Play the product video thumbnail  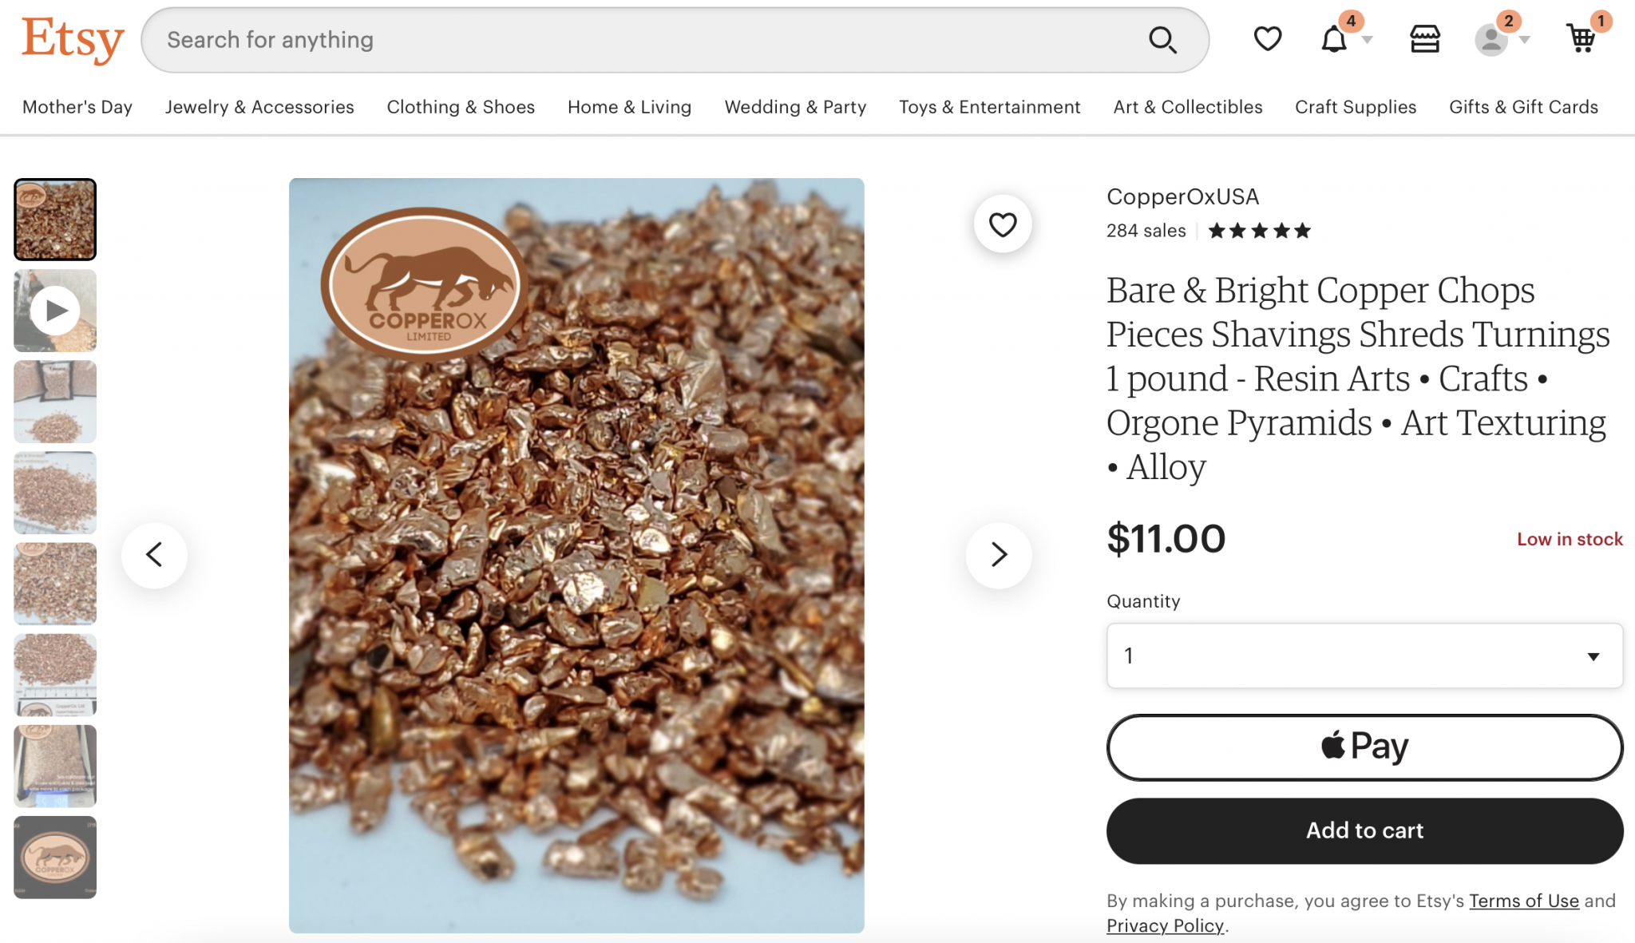pos(55,311)
